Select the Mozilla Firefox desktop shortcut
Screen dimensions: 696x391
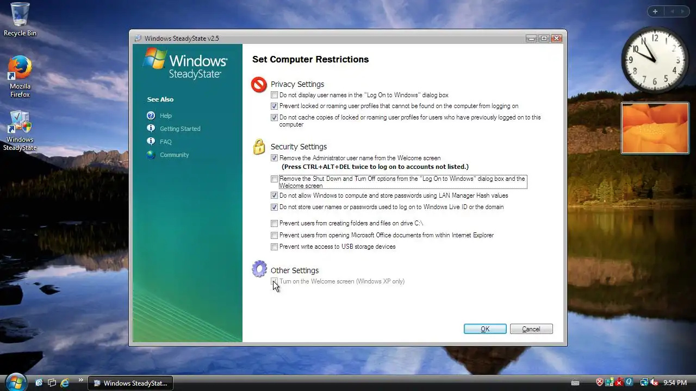pyautogui.click(x=20, y=77)
